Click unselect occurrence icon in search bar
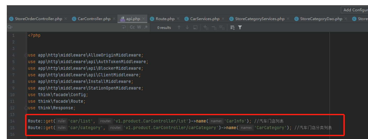 [x=214, y=27]
